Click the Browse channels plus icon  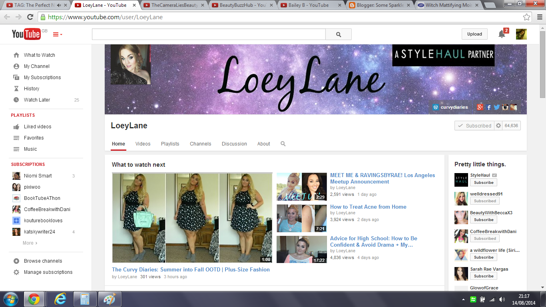pos(16,261)
